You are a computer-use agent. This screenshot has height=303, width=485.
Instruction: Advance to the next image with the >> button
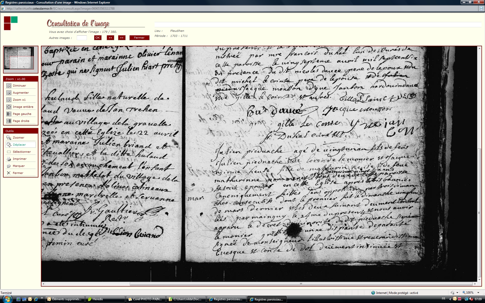click(122, 38)
